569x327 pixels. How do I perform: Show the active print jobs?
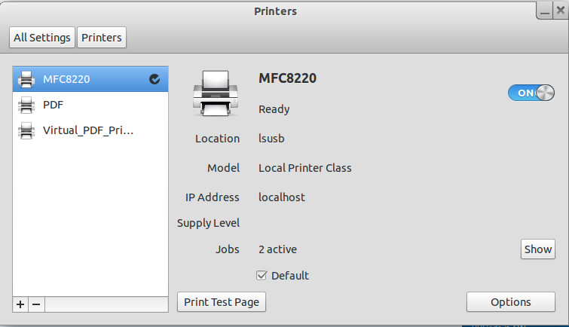(537, 249)
